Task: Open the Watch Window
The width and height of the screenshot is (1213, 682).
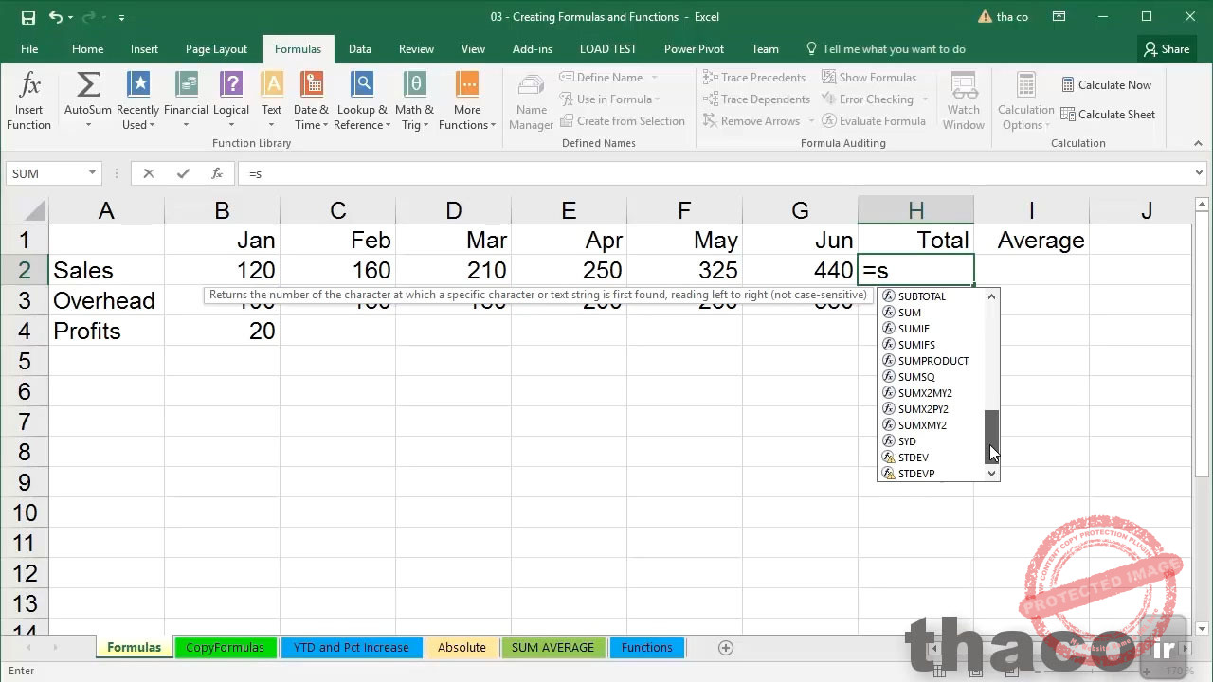Action: click(964, 102)
